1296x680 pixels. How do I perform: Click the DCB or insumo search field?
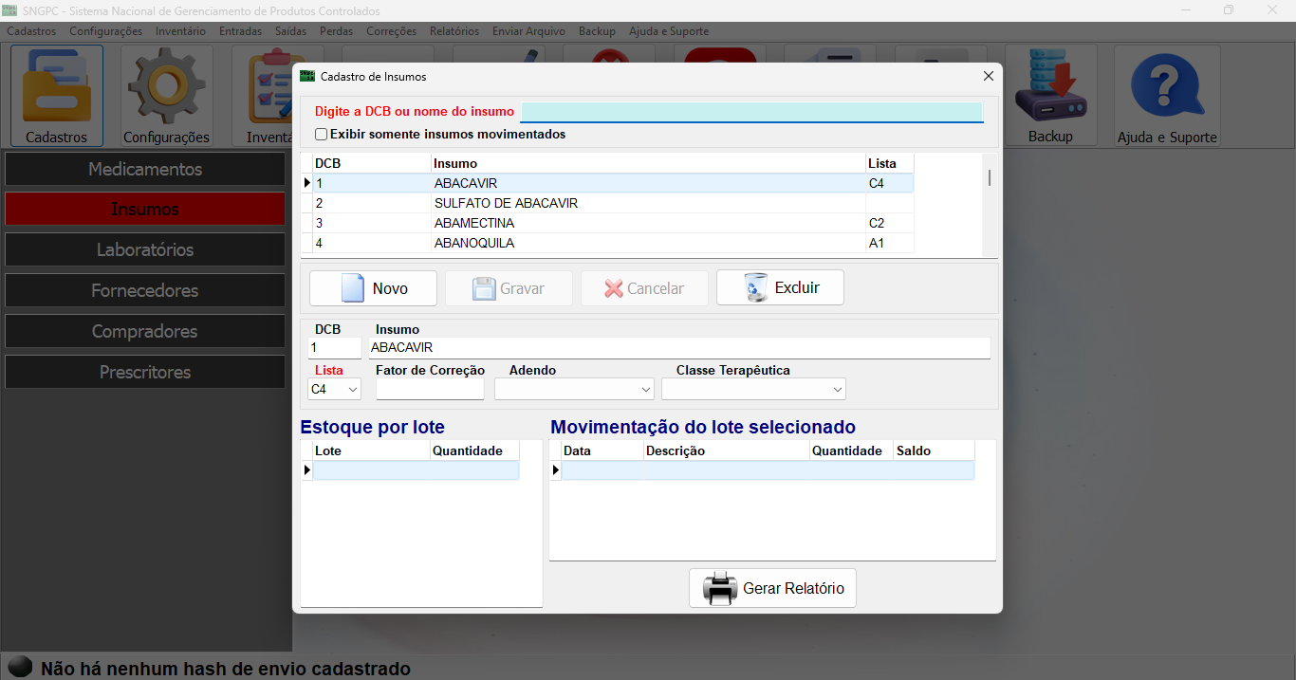(x=751, y=112)
